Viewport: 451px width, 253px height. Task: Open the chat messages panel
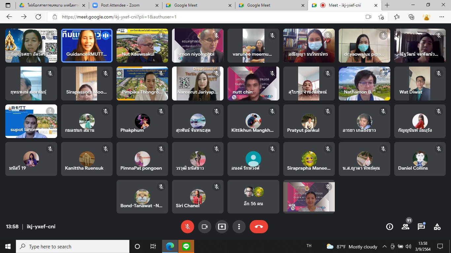click(x=421, y=227)
